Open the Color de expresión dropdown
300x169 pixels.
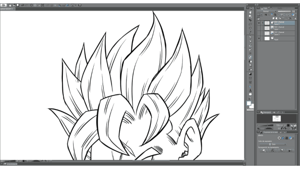point(273,144)
